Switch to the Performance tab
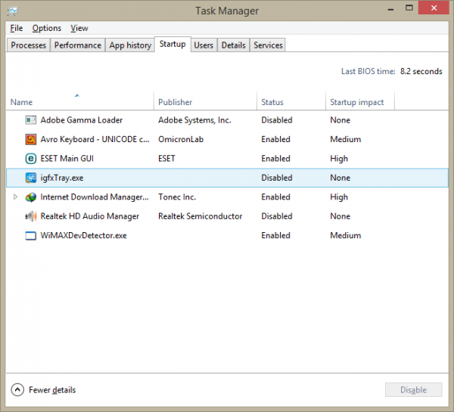Image resolution: width=454 pixels, height=412 pixels. [78, 45]
